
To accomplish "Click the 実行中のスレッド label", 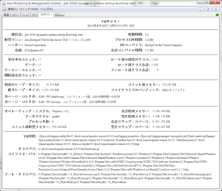I will pyautogui.click(x=22, y=60).
